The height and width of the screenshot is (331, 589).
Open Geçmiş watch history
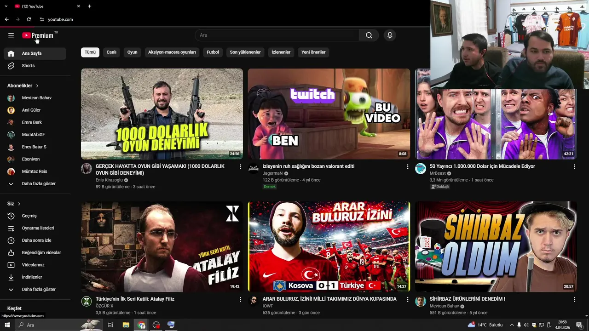click(x=35, y=216)
